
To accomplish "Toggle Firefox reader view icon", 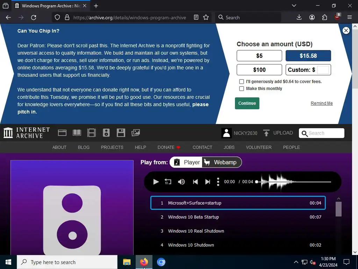I will click(196, 18).
